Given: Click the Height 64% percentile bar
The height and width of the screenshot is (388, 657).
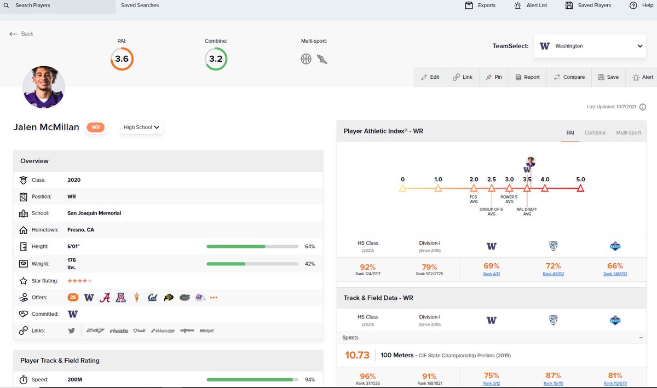Looking at the screenshot, I should pyautogui.click(x=252, y=246).
